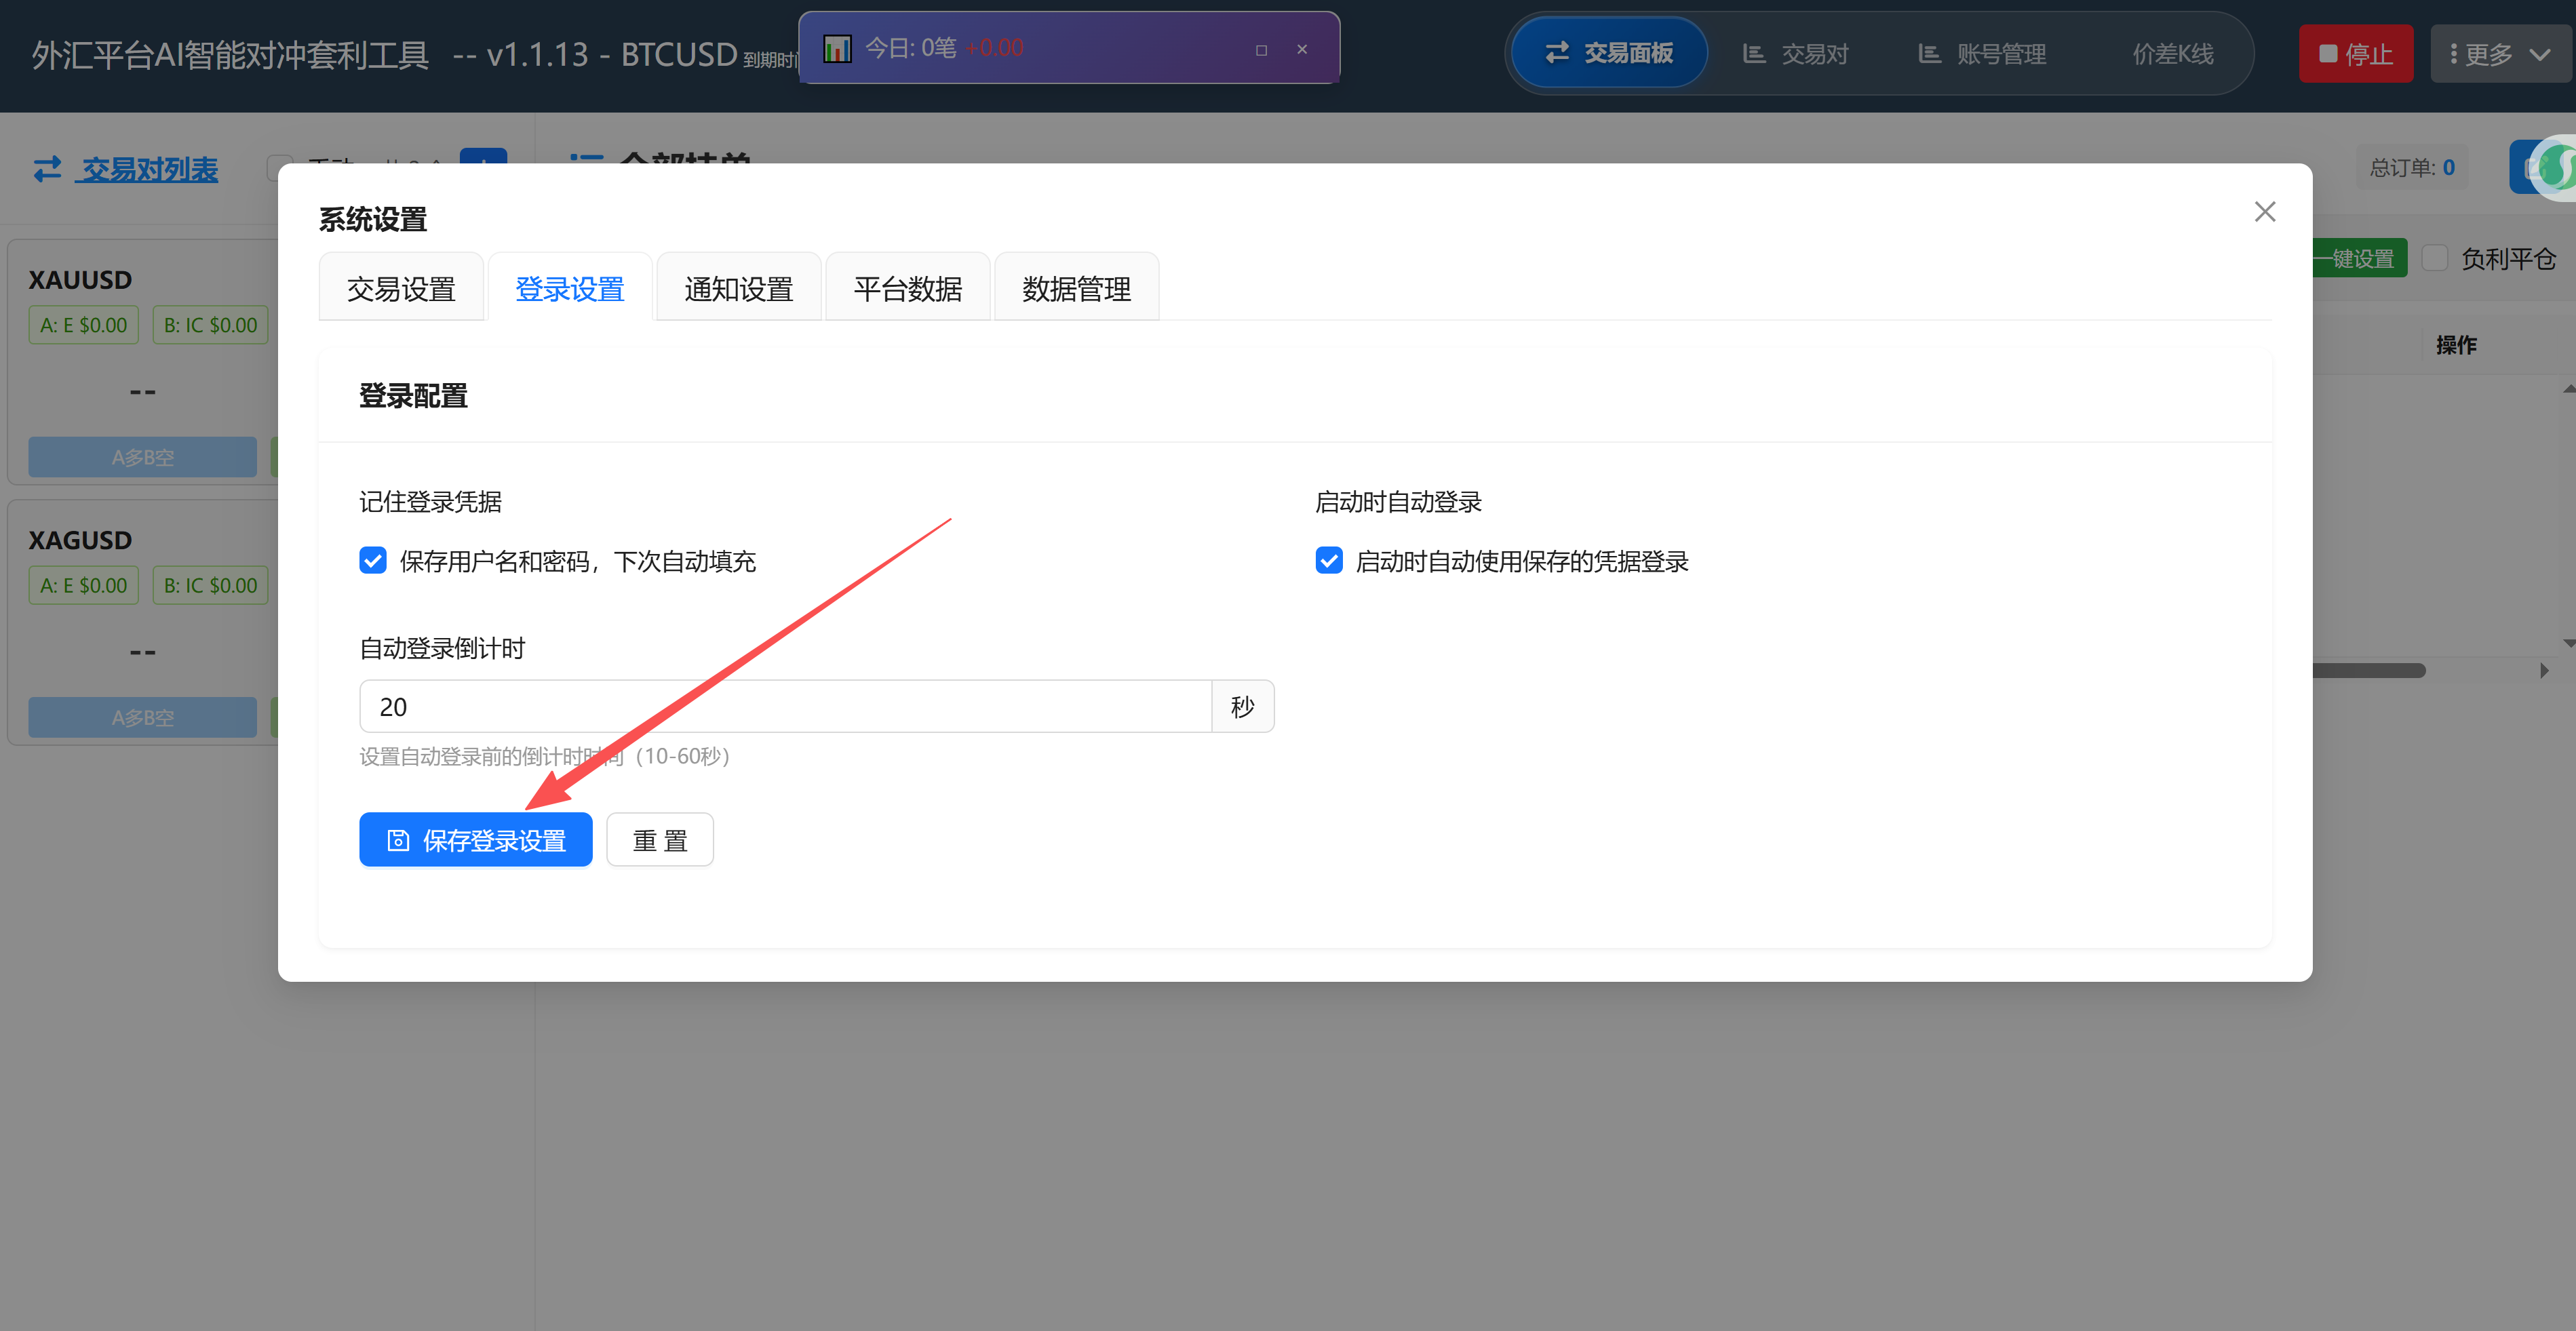Open the 交易对 navigation item
The image size is (2576, 1331).
pyautogui.click(x=1795, y=54)
